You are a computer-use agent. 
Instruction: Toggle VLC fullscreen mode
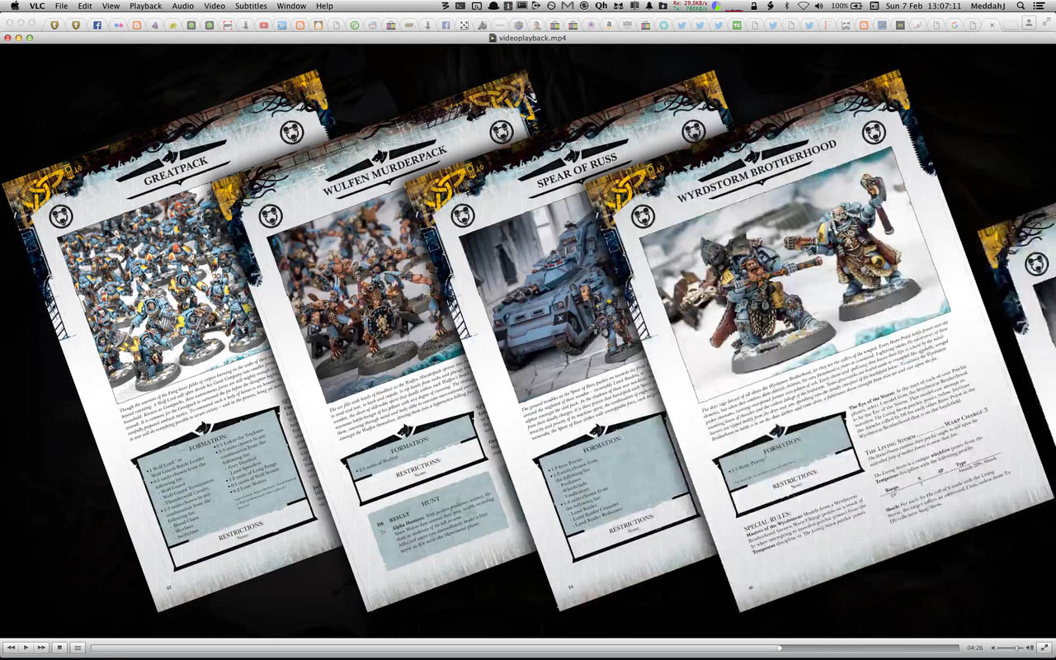coord(1044,648)
